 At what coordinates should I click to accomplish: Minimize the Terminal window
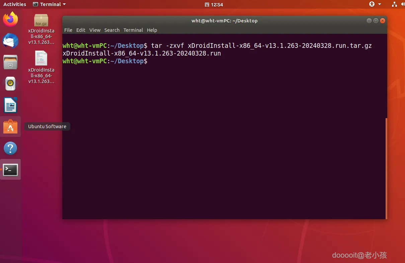tap(369, 21)
